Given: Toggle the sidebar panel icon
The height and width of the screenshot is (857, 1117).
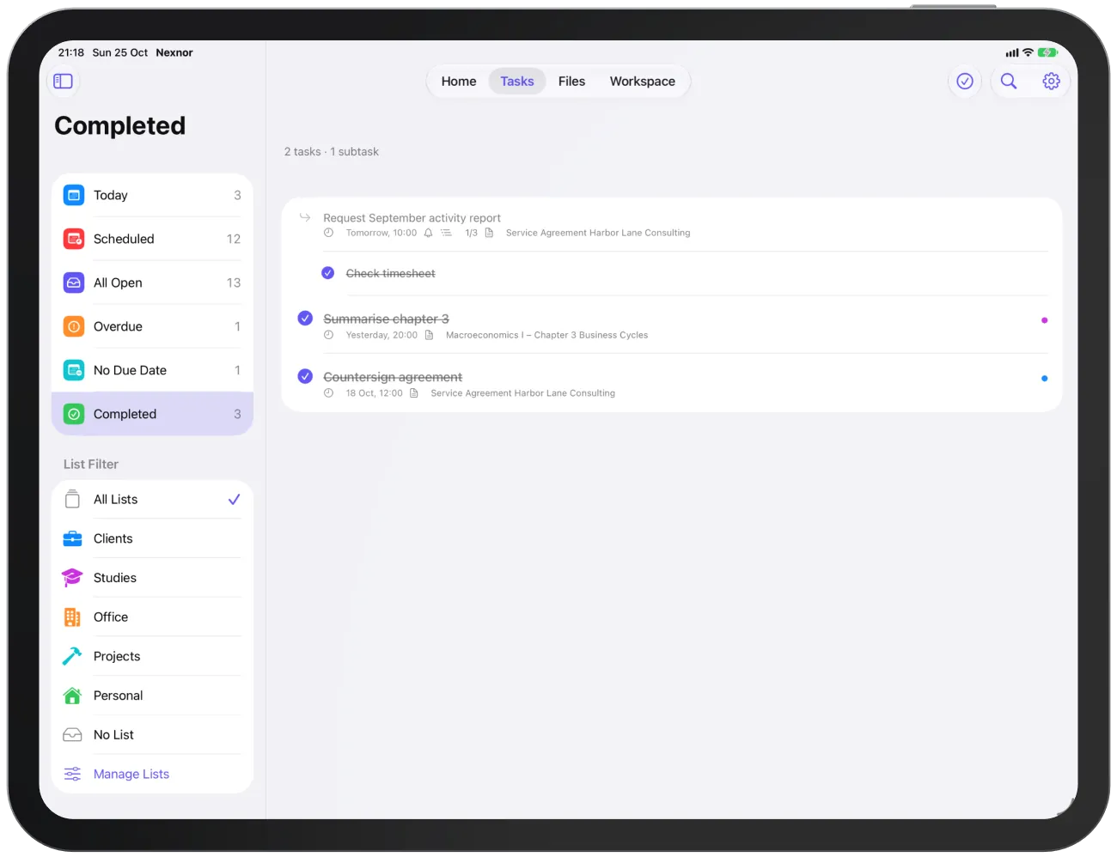Looking at the screenshot, I should pyautogui.click(x=63, y=81).
